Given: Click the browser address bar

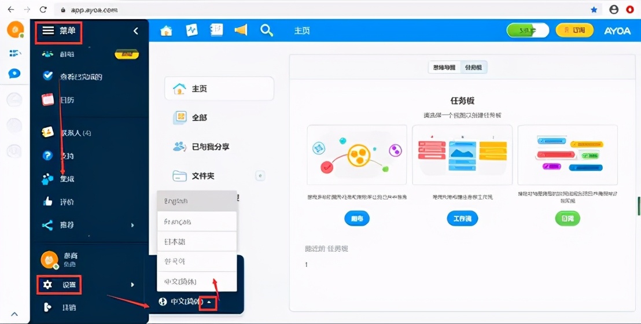Looking at the screenshot, I should click(328, 9).
